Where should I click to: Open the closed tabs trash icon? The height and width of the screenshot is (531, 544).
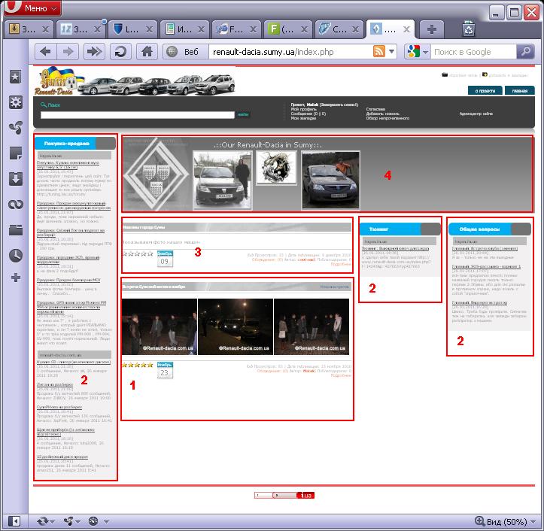470,29
